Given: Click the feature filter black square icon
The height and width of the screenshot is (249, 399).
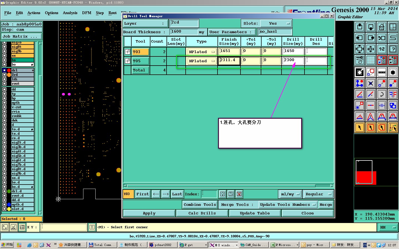Looking at the screenshot, I should tap(360, 72).
